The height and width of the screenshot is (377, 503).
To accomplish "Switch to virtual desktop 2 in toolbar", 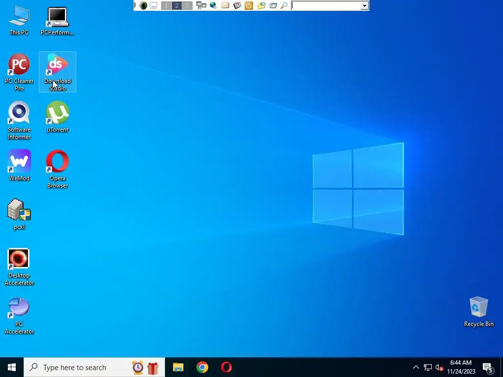I will click(176, 5).
